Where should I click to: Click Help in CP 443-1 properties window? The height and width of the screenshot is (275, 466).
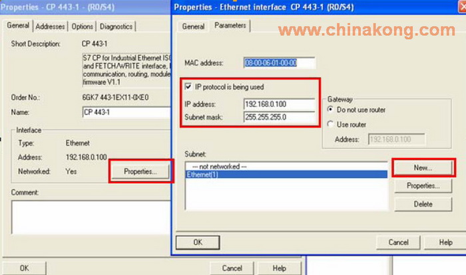280,268
